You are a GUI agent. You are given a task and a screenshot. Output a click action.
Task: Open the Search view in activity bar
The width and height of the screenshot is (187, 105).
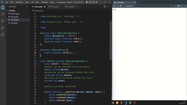[x=3, y=14]
